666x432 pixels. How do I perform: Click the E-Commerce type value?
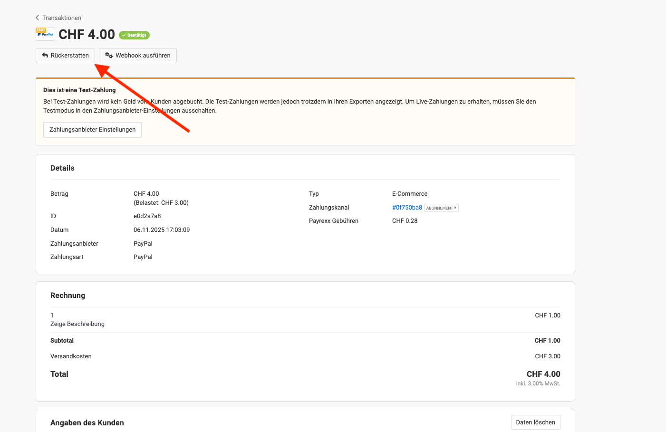[409, 194]
